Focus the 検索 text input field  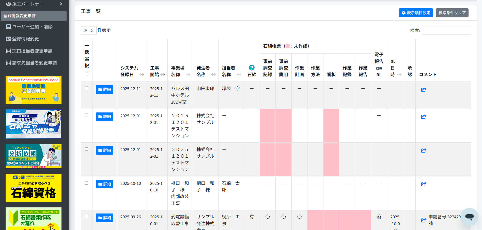(x=446, y=30)
